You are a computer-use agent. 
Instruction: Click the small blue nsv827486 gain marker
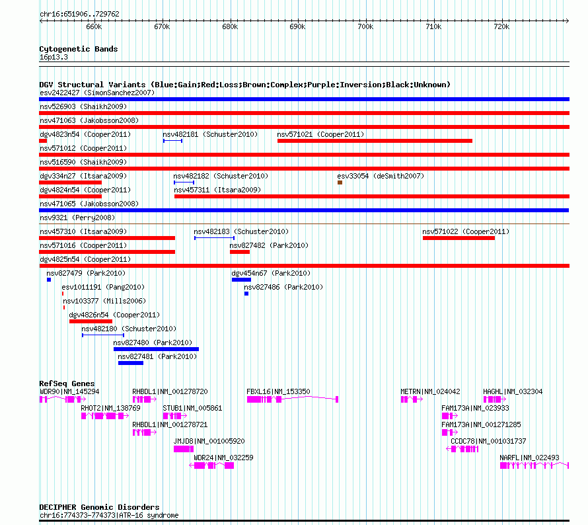tap(246, 294)
